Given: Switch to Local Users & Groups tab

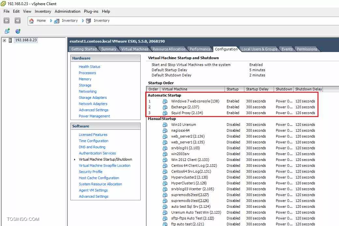Looking at the screenshot, I should pyautogui.click(x=259, y=49).
